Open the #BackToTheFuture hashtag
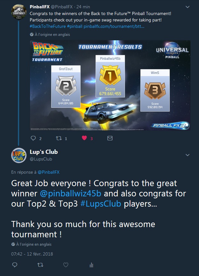Image resolution: width=199 pixels, height=276 pixels. 48,27
